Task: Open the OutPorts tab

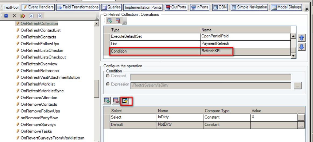Action: [x=176, y=7]
